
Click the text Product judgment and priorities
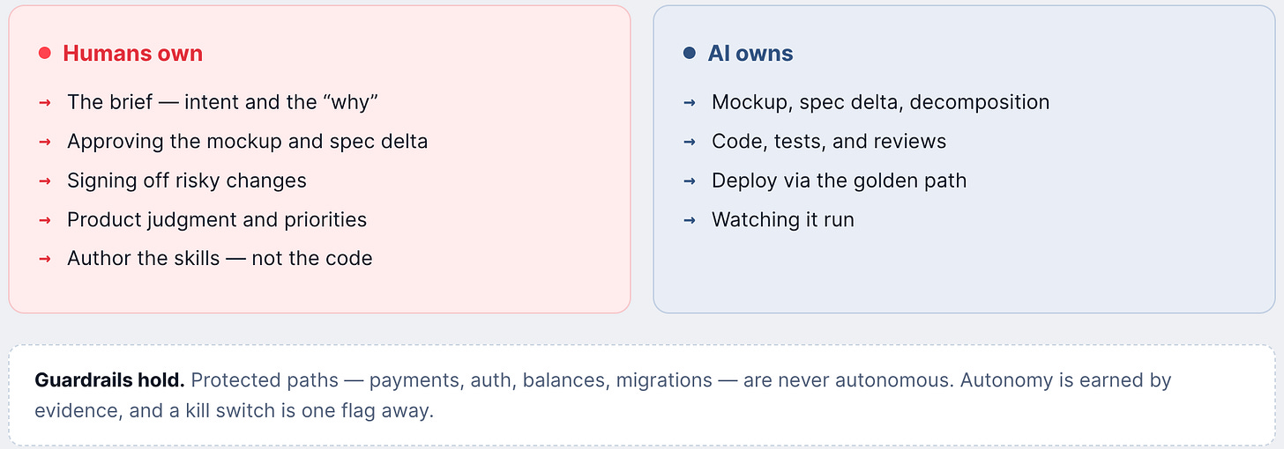click(x=217, y=219)
